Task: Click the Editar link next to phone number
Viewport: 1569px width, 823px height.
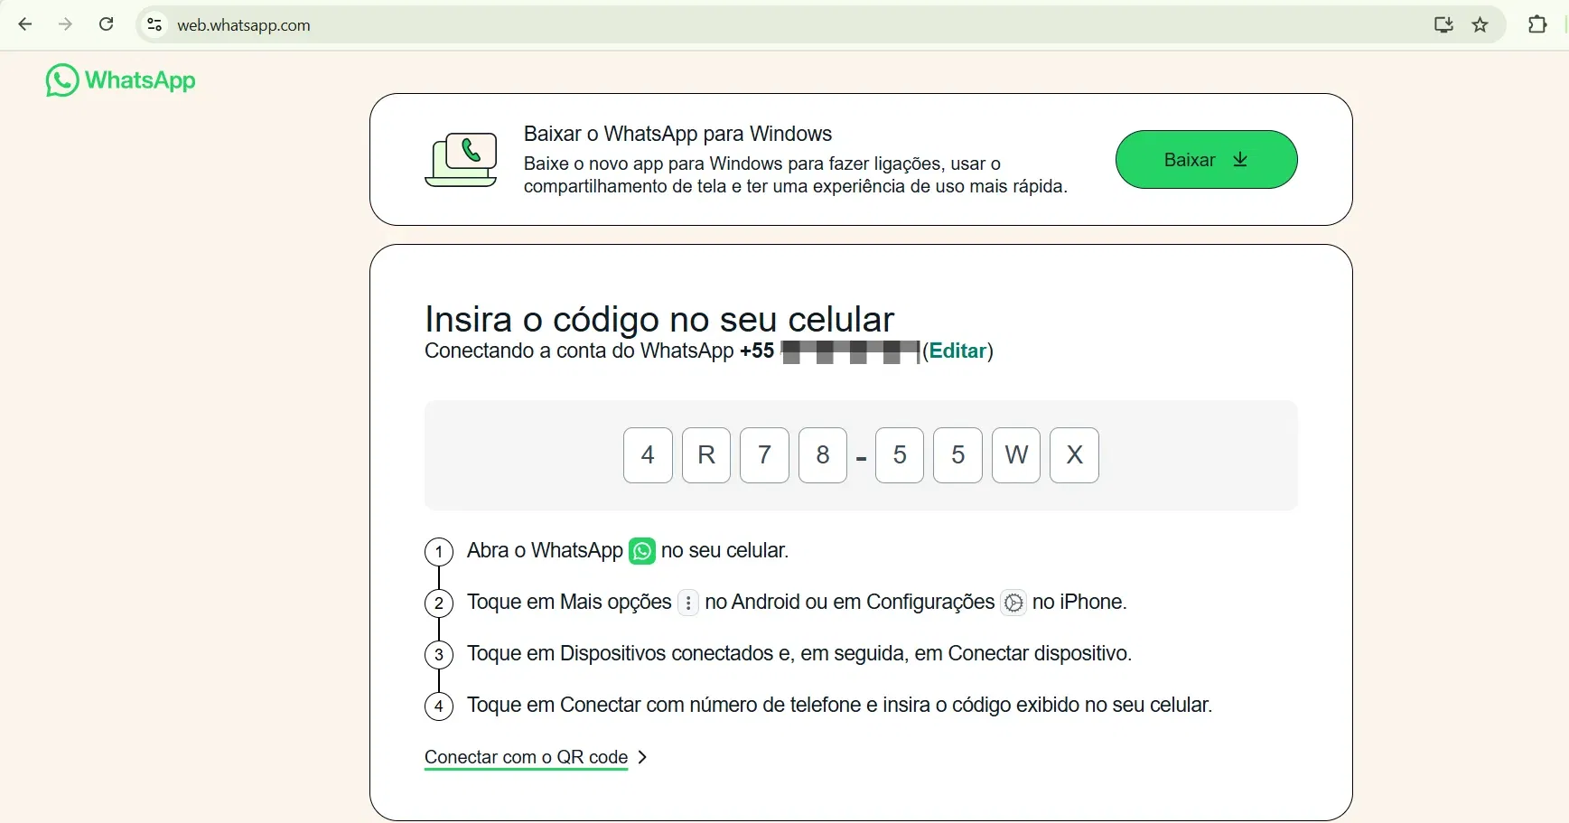Action: point(957,351)
